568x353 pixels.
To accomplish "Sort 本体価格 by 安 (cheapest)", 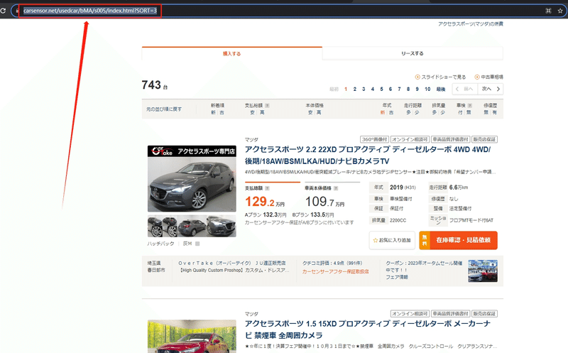I will coord(310,113).
